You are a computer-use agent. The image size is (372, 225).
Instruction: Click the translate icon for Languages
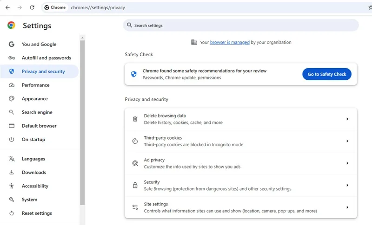point(12,159)
